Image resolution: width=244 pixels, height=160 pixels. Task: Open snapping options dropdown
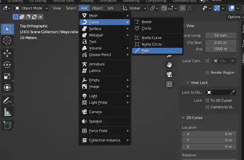coord(172,8)
